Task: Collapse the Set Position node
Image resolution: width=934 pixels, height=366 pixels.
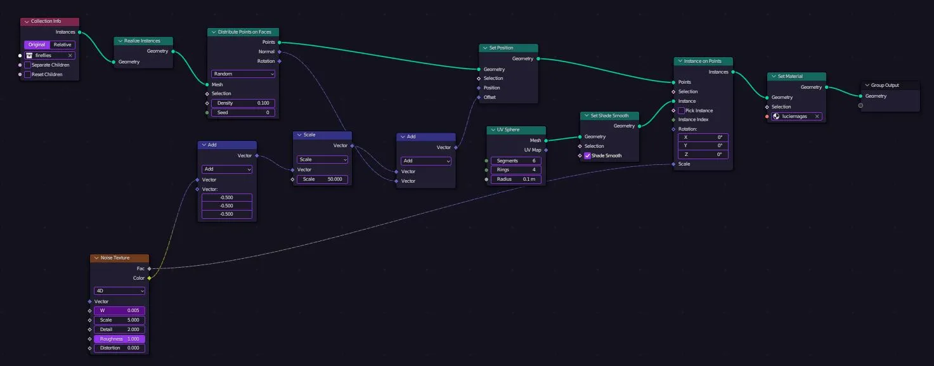Action: coord(485,48)
